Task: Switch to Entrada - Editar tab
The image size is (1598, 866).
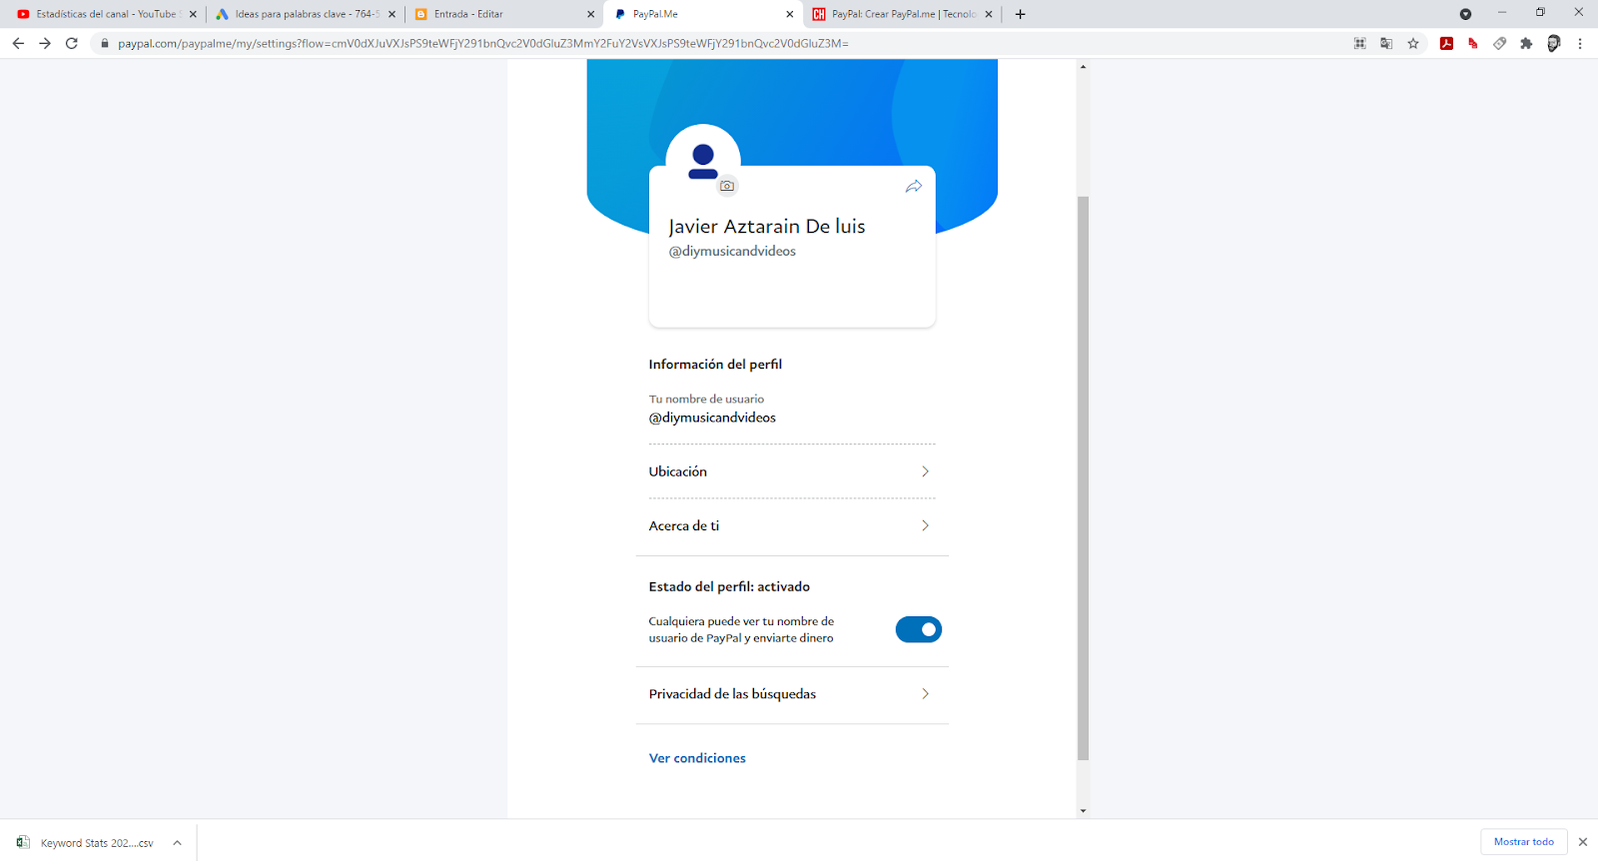Action: click(x=504, y=14)
